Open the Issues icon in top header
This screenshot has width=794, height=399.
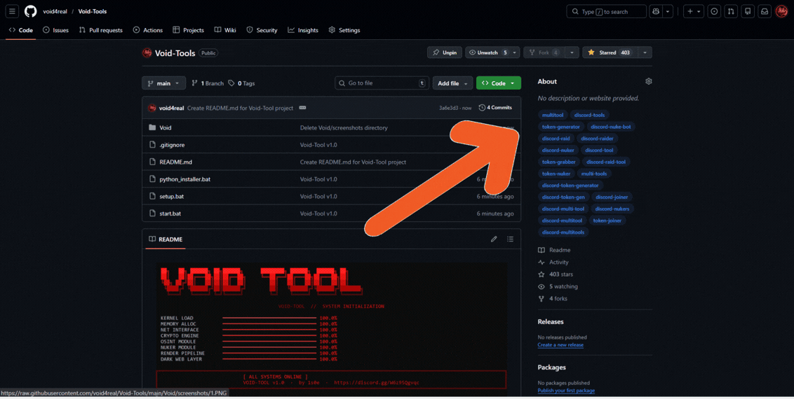[715, 11]
